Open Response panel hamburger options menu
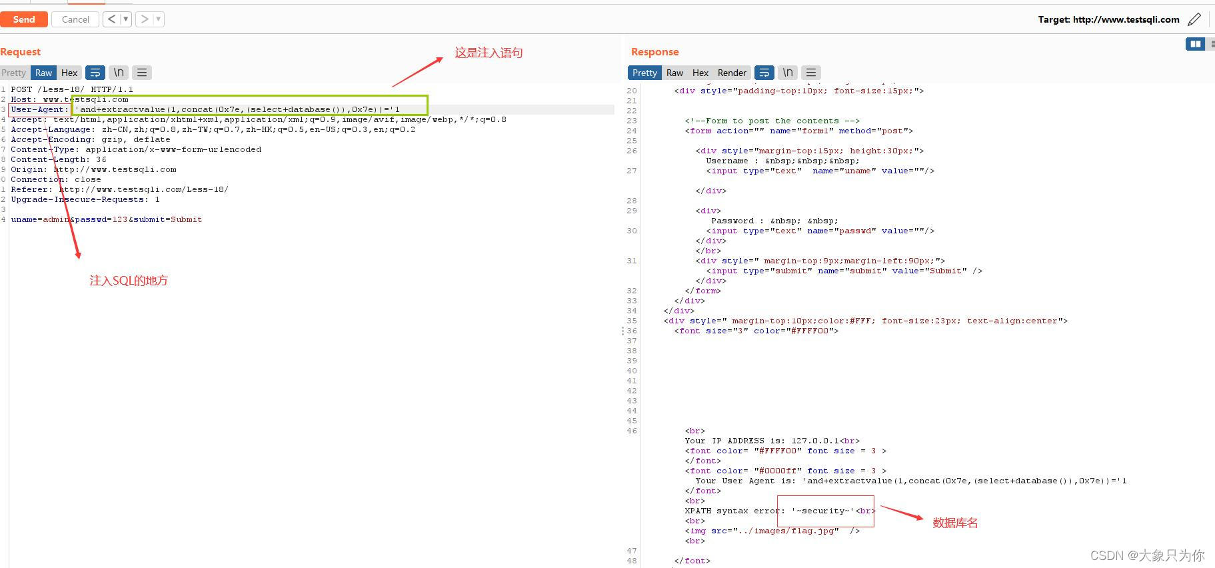The image size is (1215, 568). 811,73
